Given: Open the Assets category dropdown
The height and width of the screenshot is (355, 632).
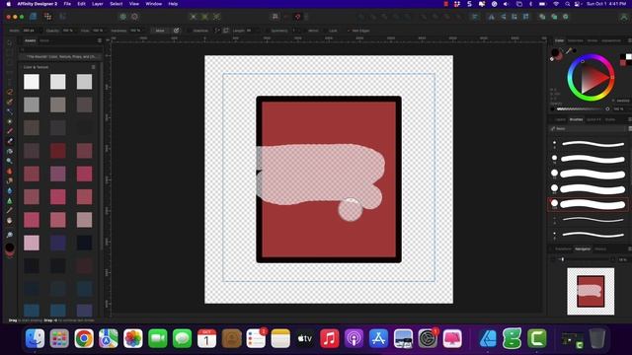Looking at the screenshot, I should (61, 57).
